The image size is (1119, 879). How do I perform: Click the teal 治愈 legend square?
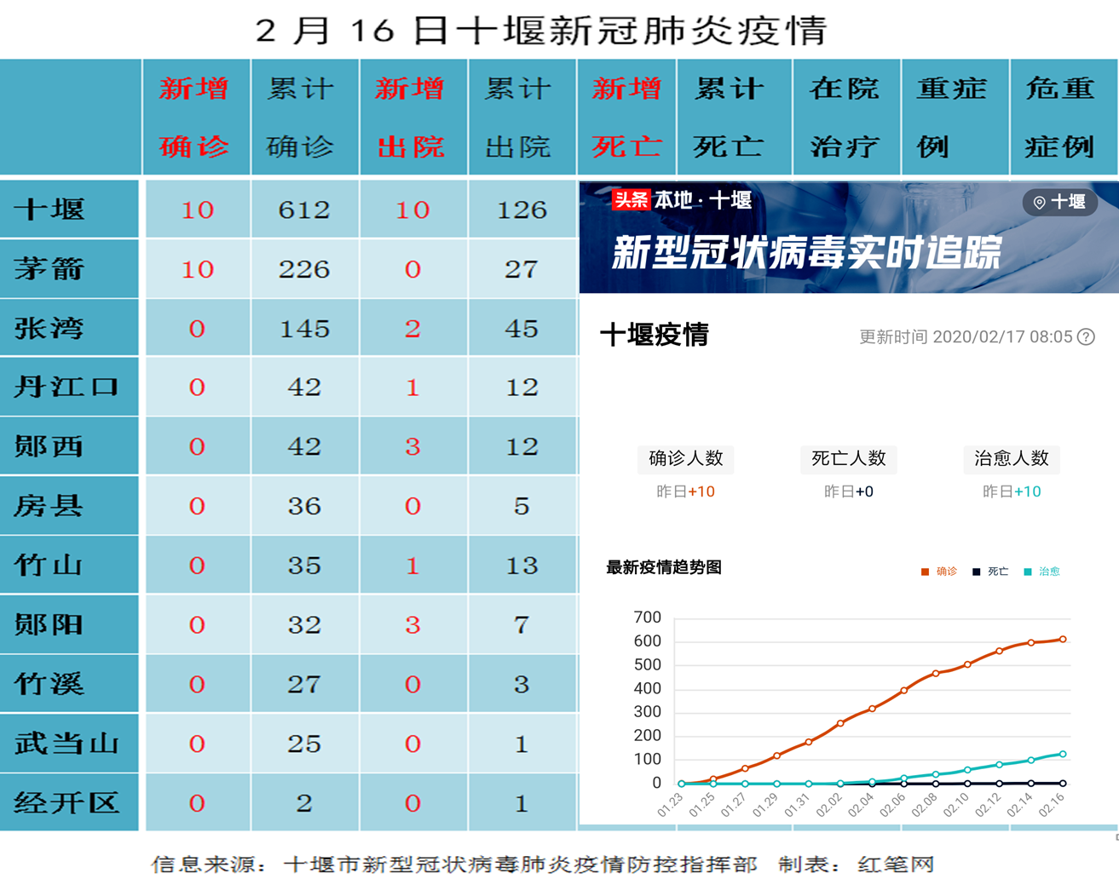click(x=1028, y=572)
